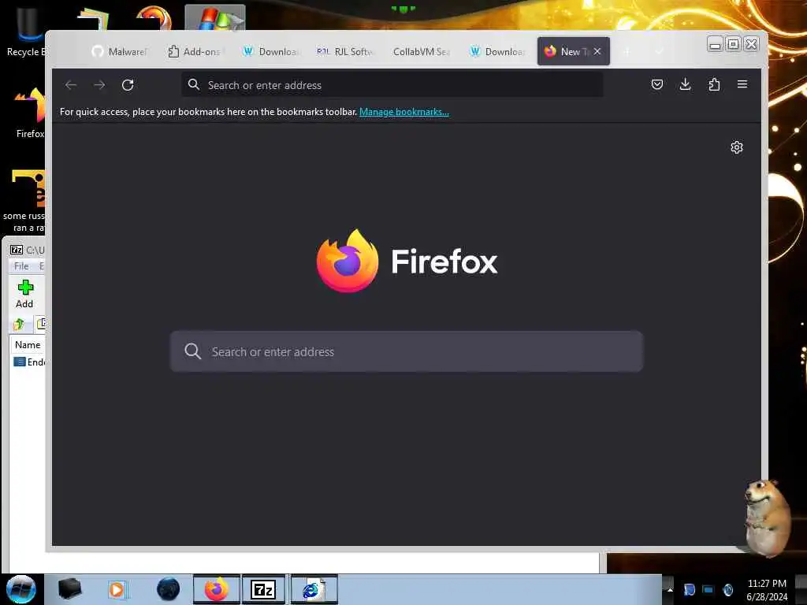The width and height of the screenshot is (807, 605).
Task: Switch to the RJL Software tab
Action: 345,51
